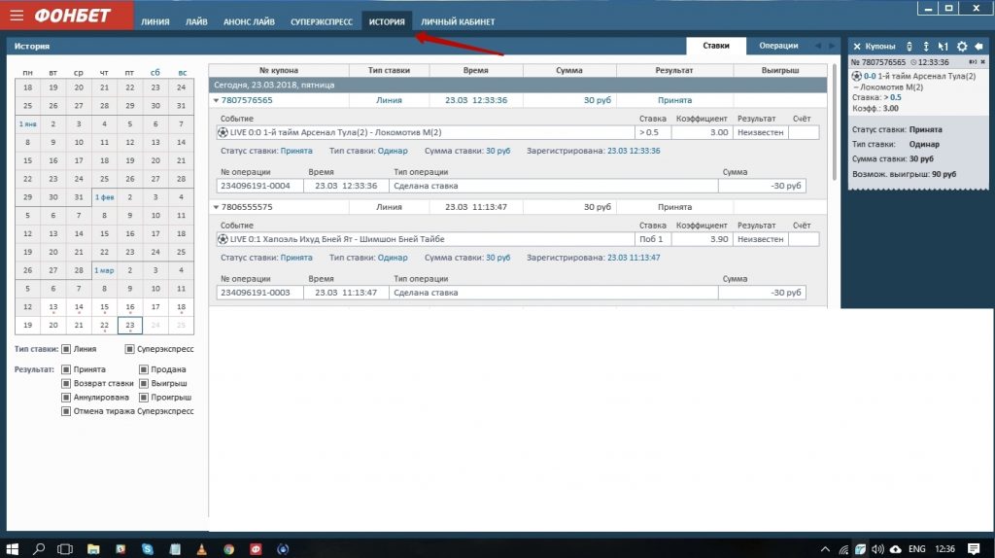
Task: Open the ЛАЙВ menu tab
Action: [196, 21]
